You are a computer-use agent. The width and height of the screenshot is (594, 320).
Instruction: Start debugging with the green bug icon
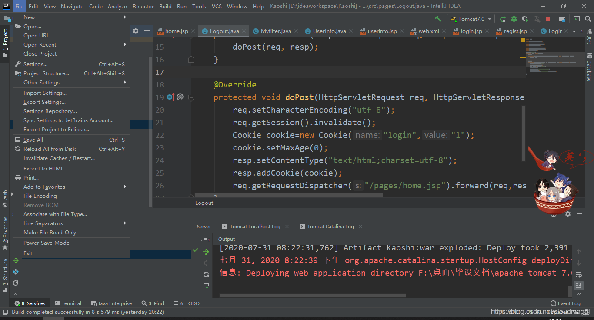tap(514, 19)
